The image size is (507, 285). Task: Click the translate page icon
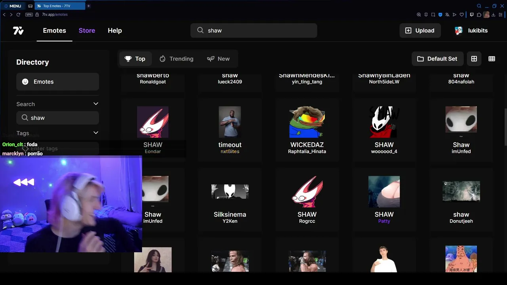click(447, 15)
